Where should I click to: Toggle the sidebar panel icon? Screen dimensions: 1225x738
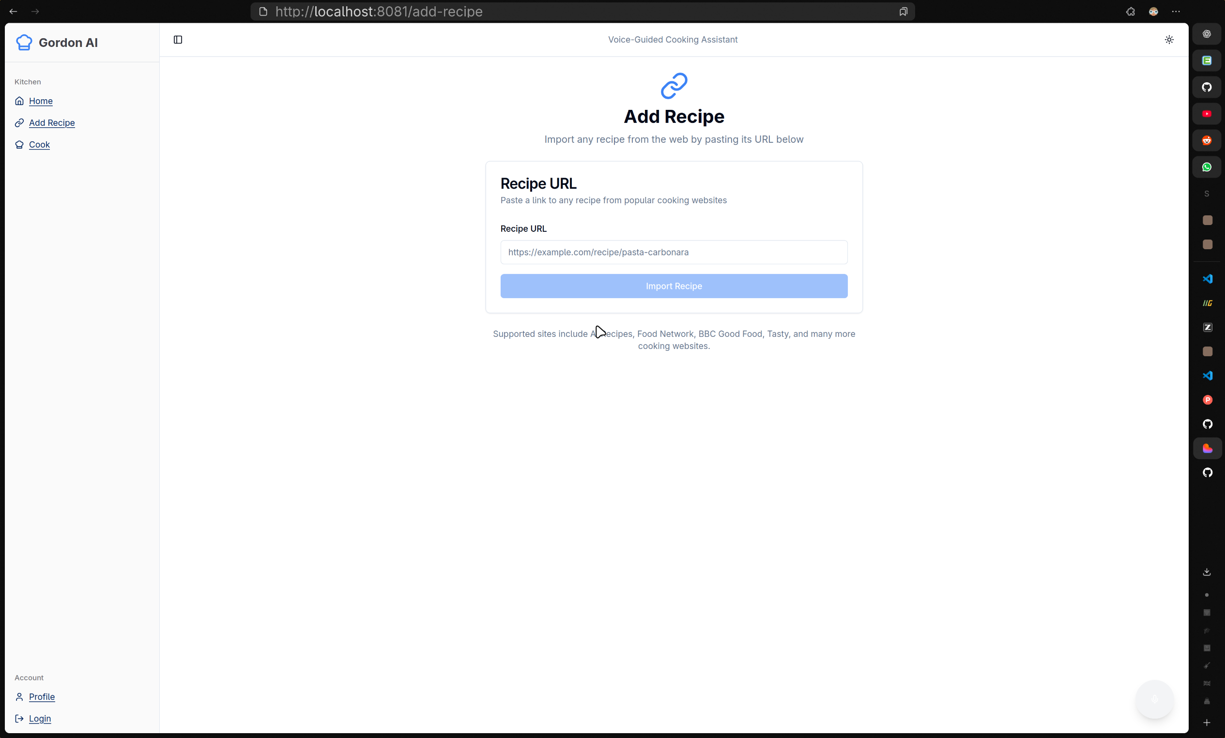(x=178, y=40)
